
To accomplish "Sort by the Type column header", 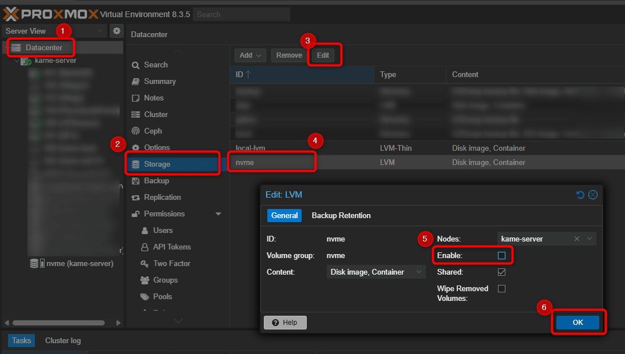I will click(x=410, y=74).
